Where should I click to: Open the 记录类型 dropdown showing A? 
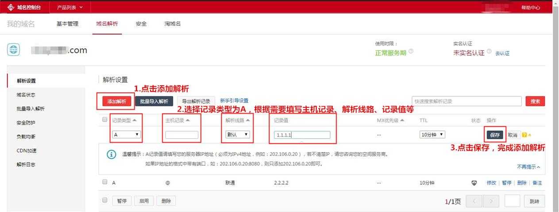pyautogui.click(x=126, y=135)
